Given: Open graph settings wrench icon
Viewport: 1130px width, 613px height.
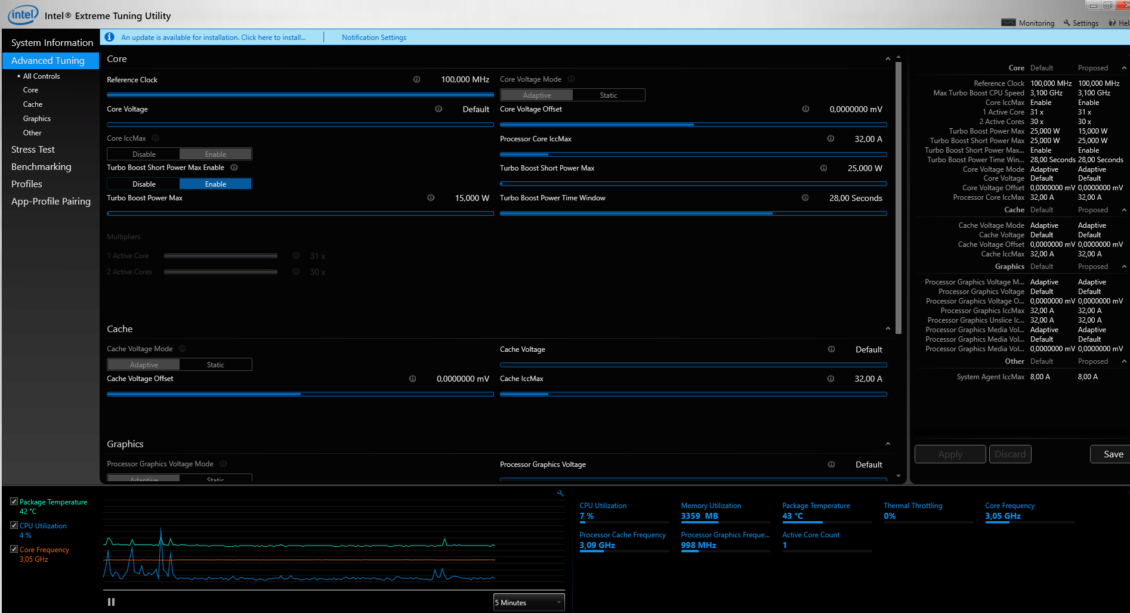Looking at the screenshot, I should [560, 493].
